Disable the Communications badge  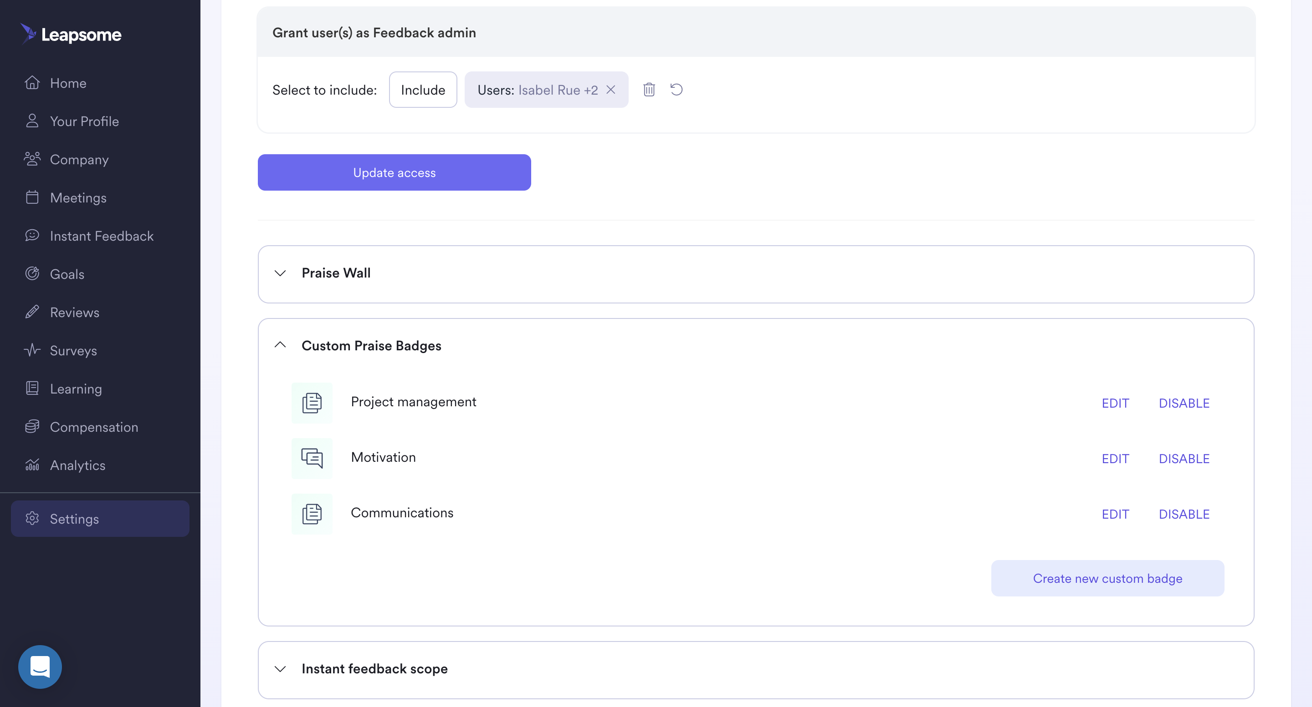pyautogui.click(x=1184, y=514)
